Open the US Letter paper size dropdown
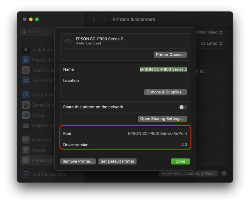250x205 pixels. tap(211, 43)
